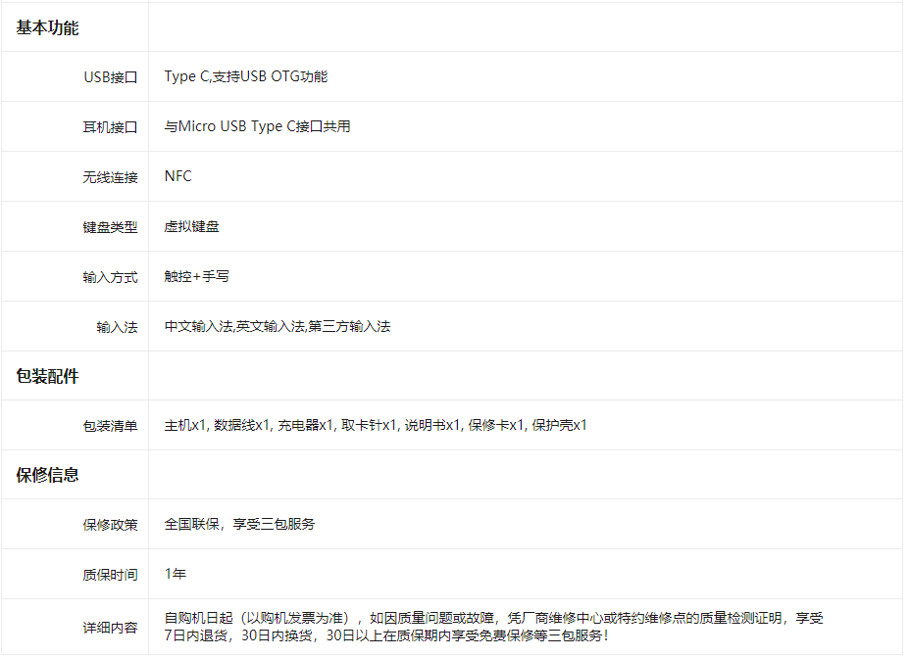The height and width of the screenshot is (657, 909).
Task: Click the NFC value text
Action: tap(177, 176)
